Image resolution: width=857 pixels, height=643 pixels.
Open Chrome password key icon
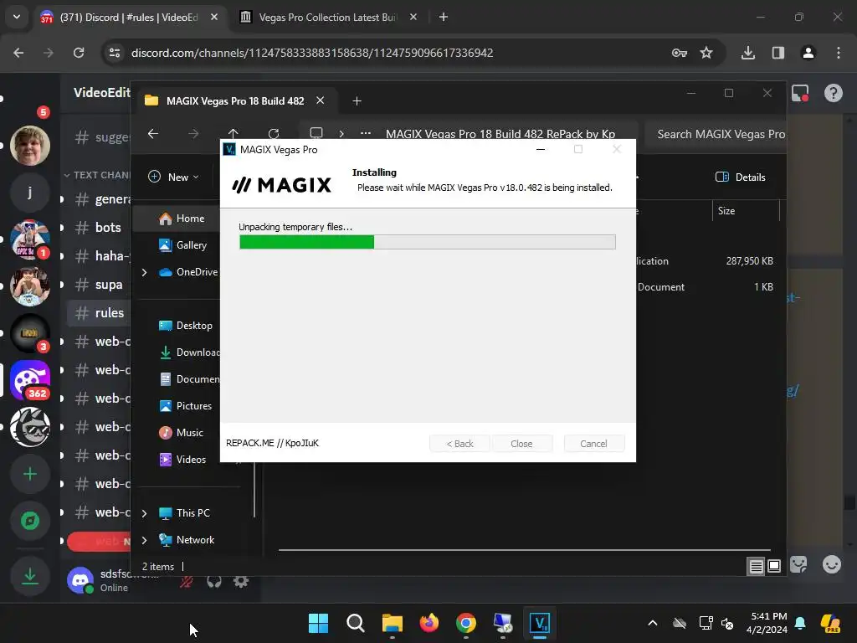click(680, 53)
